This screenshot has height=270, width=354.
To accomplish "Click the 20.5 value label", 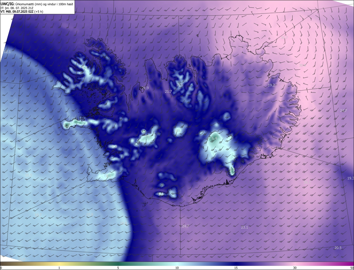I will 338,248.
